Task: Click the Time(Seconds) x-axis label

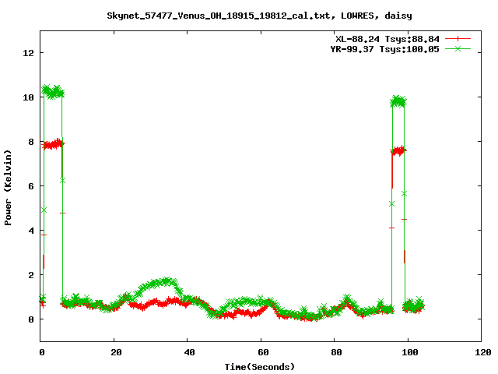Action: (x=260, y=367)
